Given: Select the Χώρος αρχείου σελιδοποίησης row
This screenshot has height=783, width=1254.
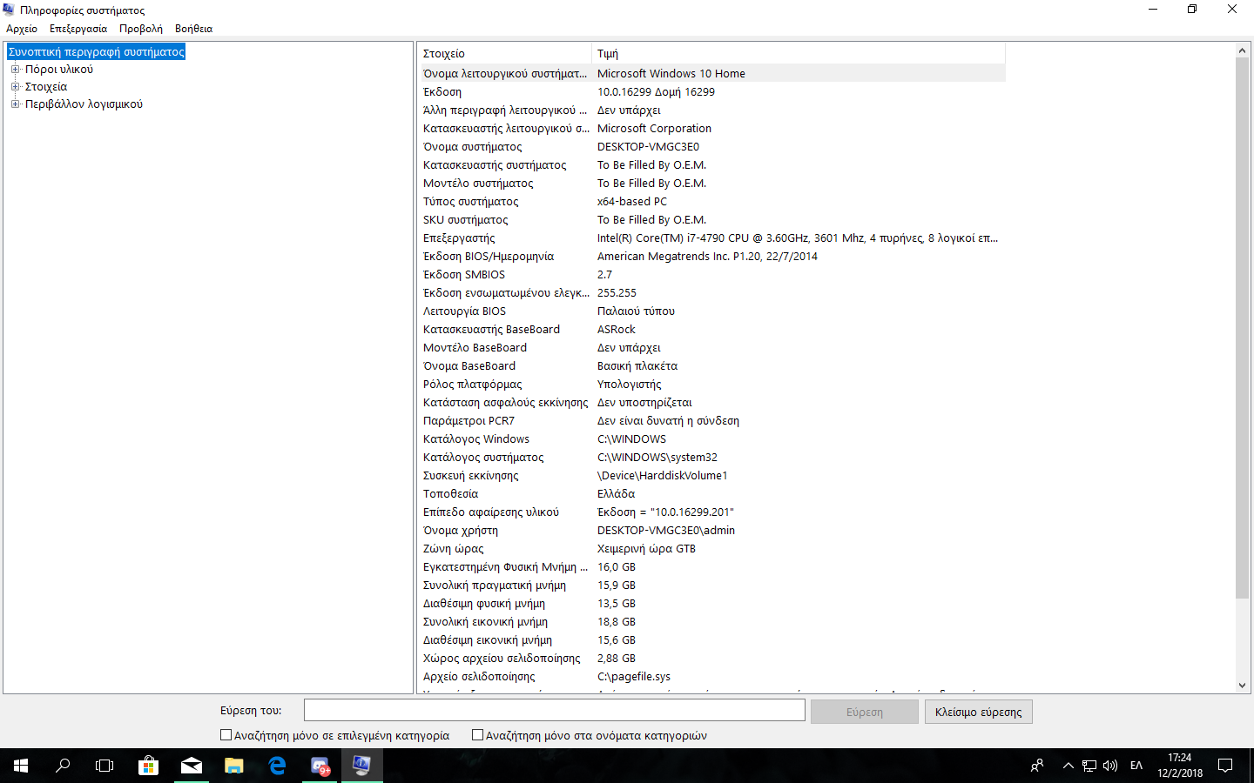Looking at the screenshot, I should coord(711,659).
